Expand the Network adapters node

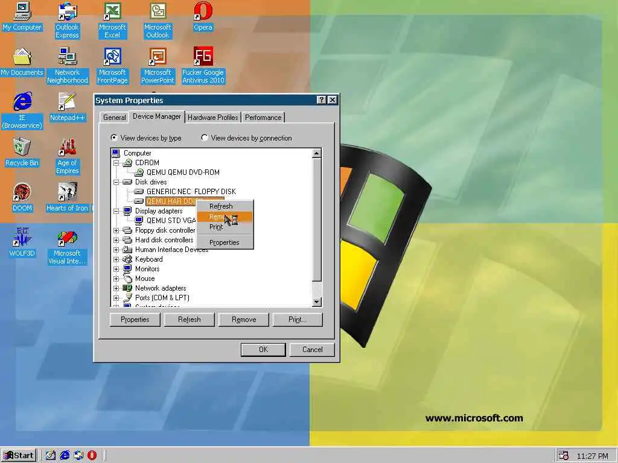click(x=116, y=288)
